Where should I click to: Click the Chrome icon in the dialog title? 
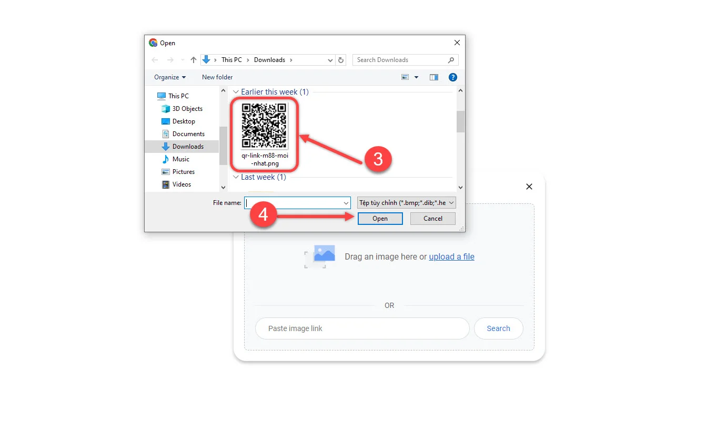point(153,43)
